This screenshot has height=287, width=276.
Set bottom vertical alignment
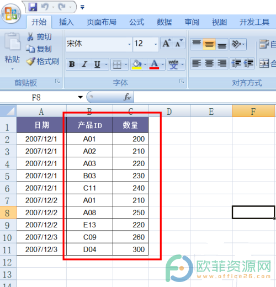(x=222, y=44)
